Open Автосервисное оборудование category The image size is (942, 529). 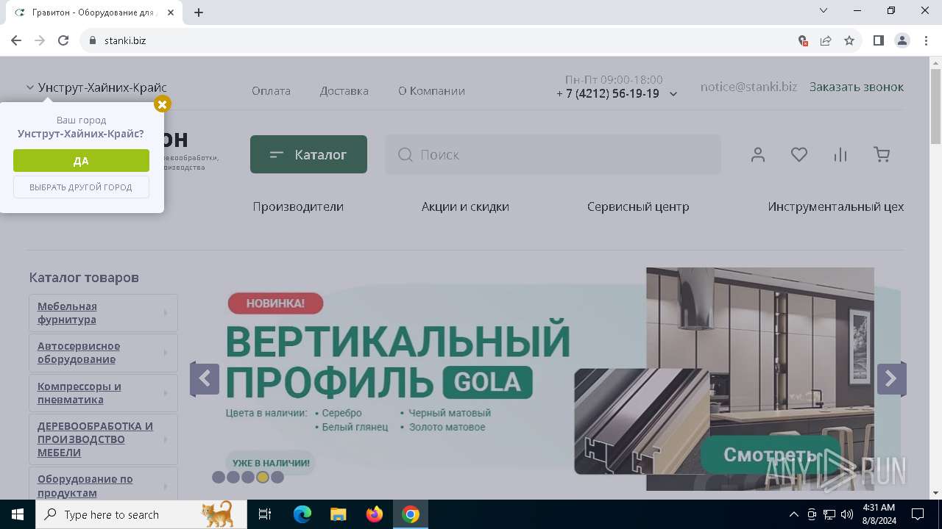[x=79, y=353]
